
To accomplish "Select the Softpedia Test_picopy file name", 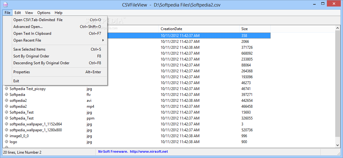I will click(28, 89).
